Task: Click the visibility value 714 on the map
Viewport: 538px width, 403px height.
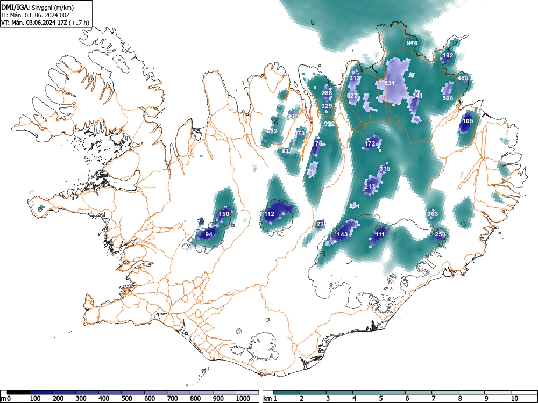Action: pyautogui.click(x=312, y=172)
